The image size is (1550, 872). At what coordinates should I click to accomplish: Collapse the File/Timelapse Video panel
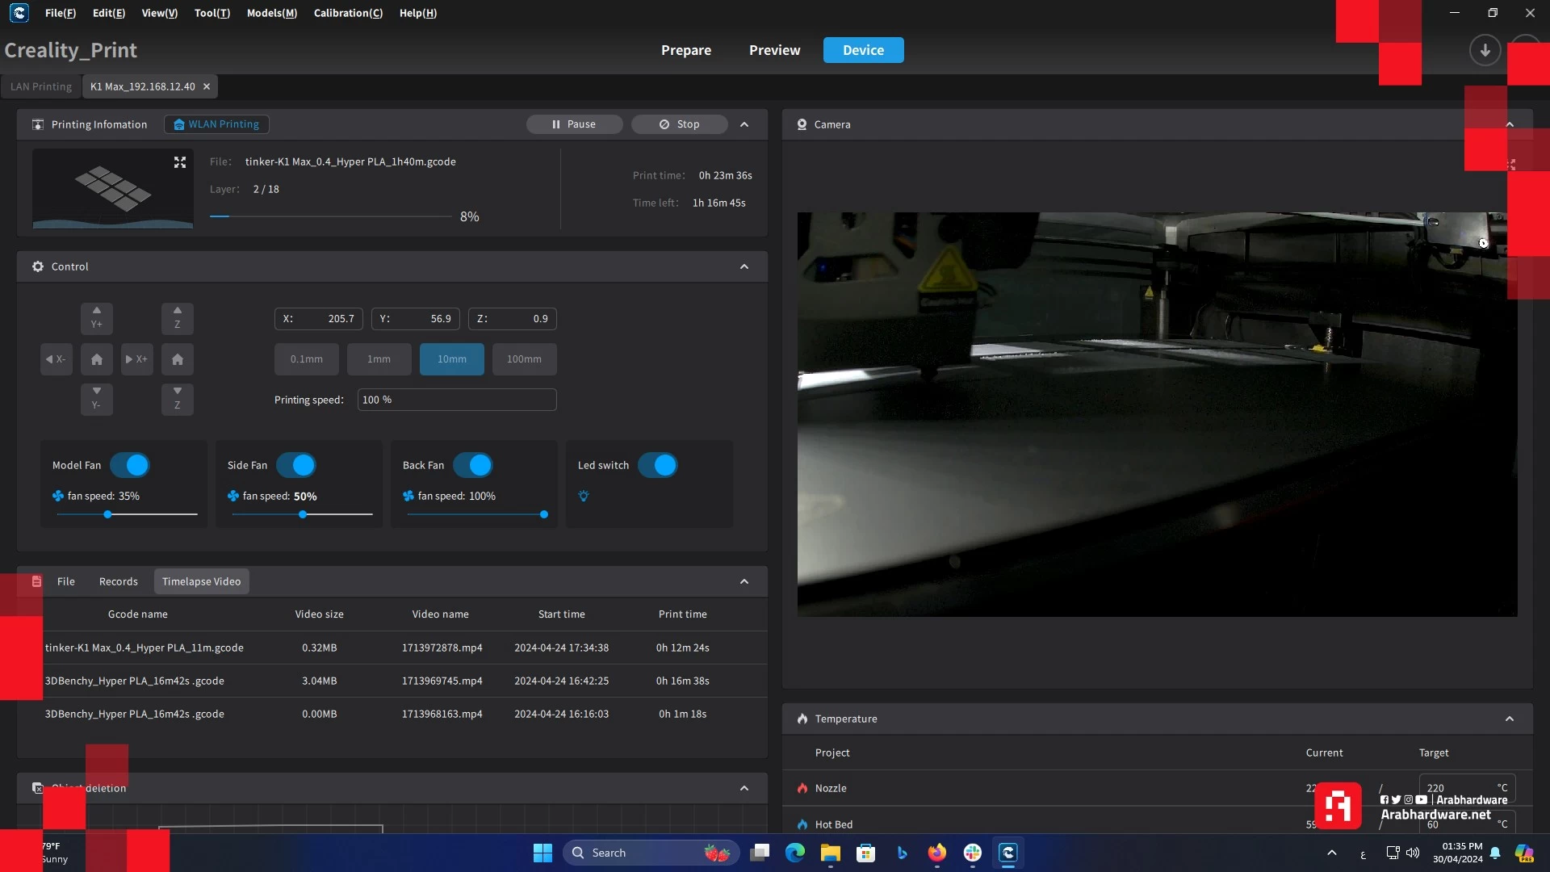(744, 581)
